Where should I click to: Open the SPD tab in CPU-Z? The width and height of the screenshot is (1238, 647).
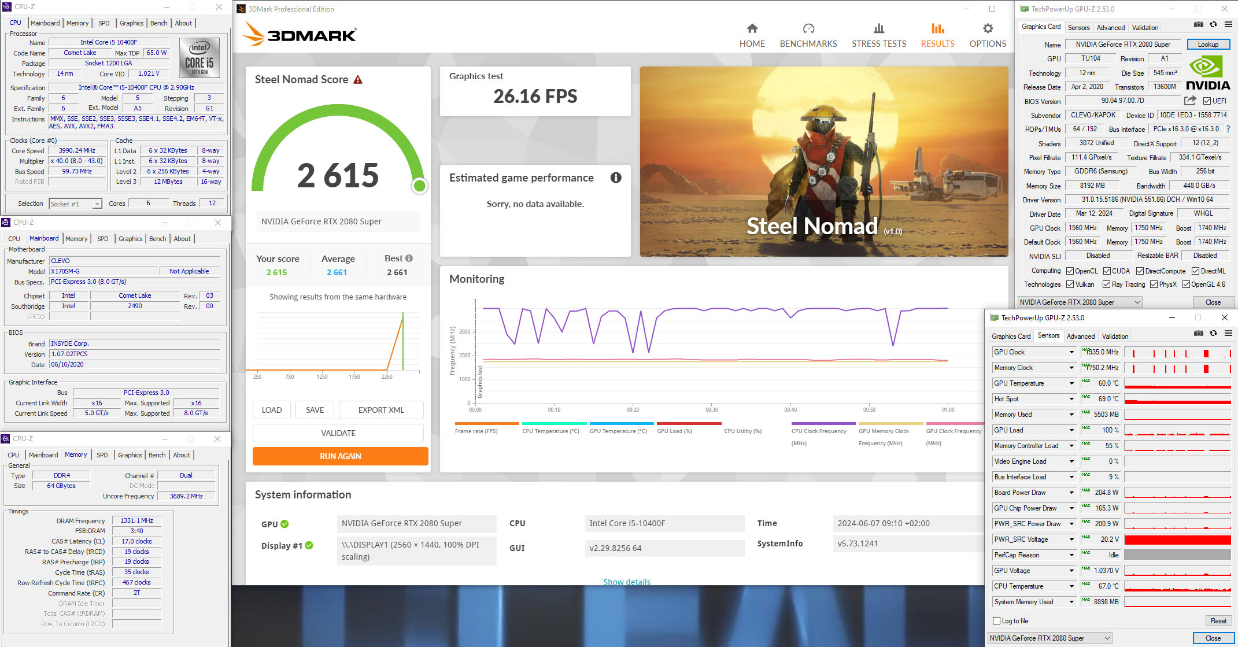[104, 23]
